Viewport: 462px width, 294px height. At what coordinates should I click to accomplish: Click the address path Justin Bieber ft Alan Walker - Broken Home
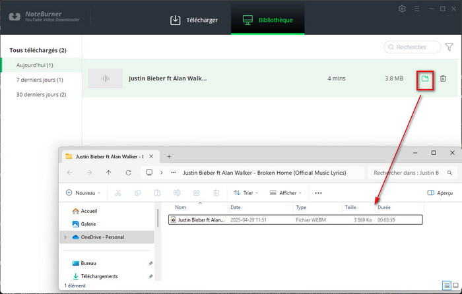265,173
